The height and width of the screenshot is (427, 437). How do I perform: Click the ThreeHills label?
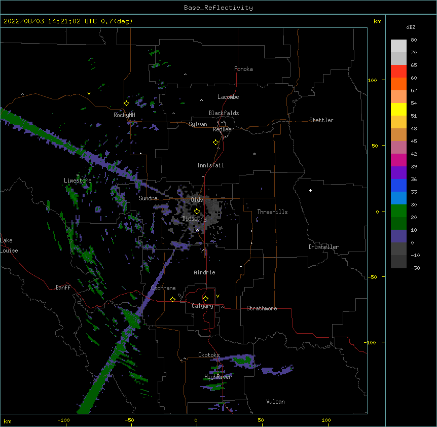(x=272, y=212)
